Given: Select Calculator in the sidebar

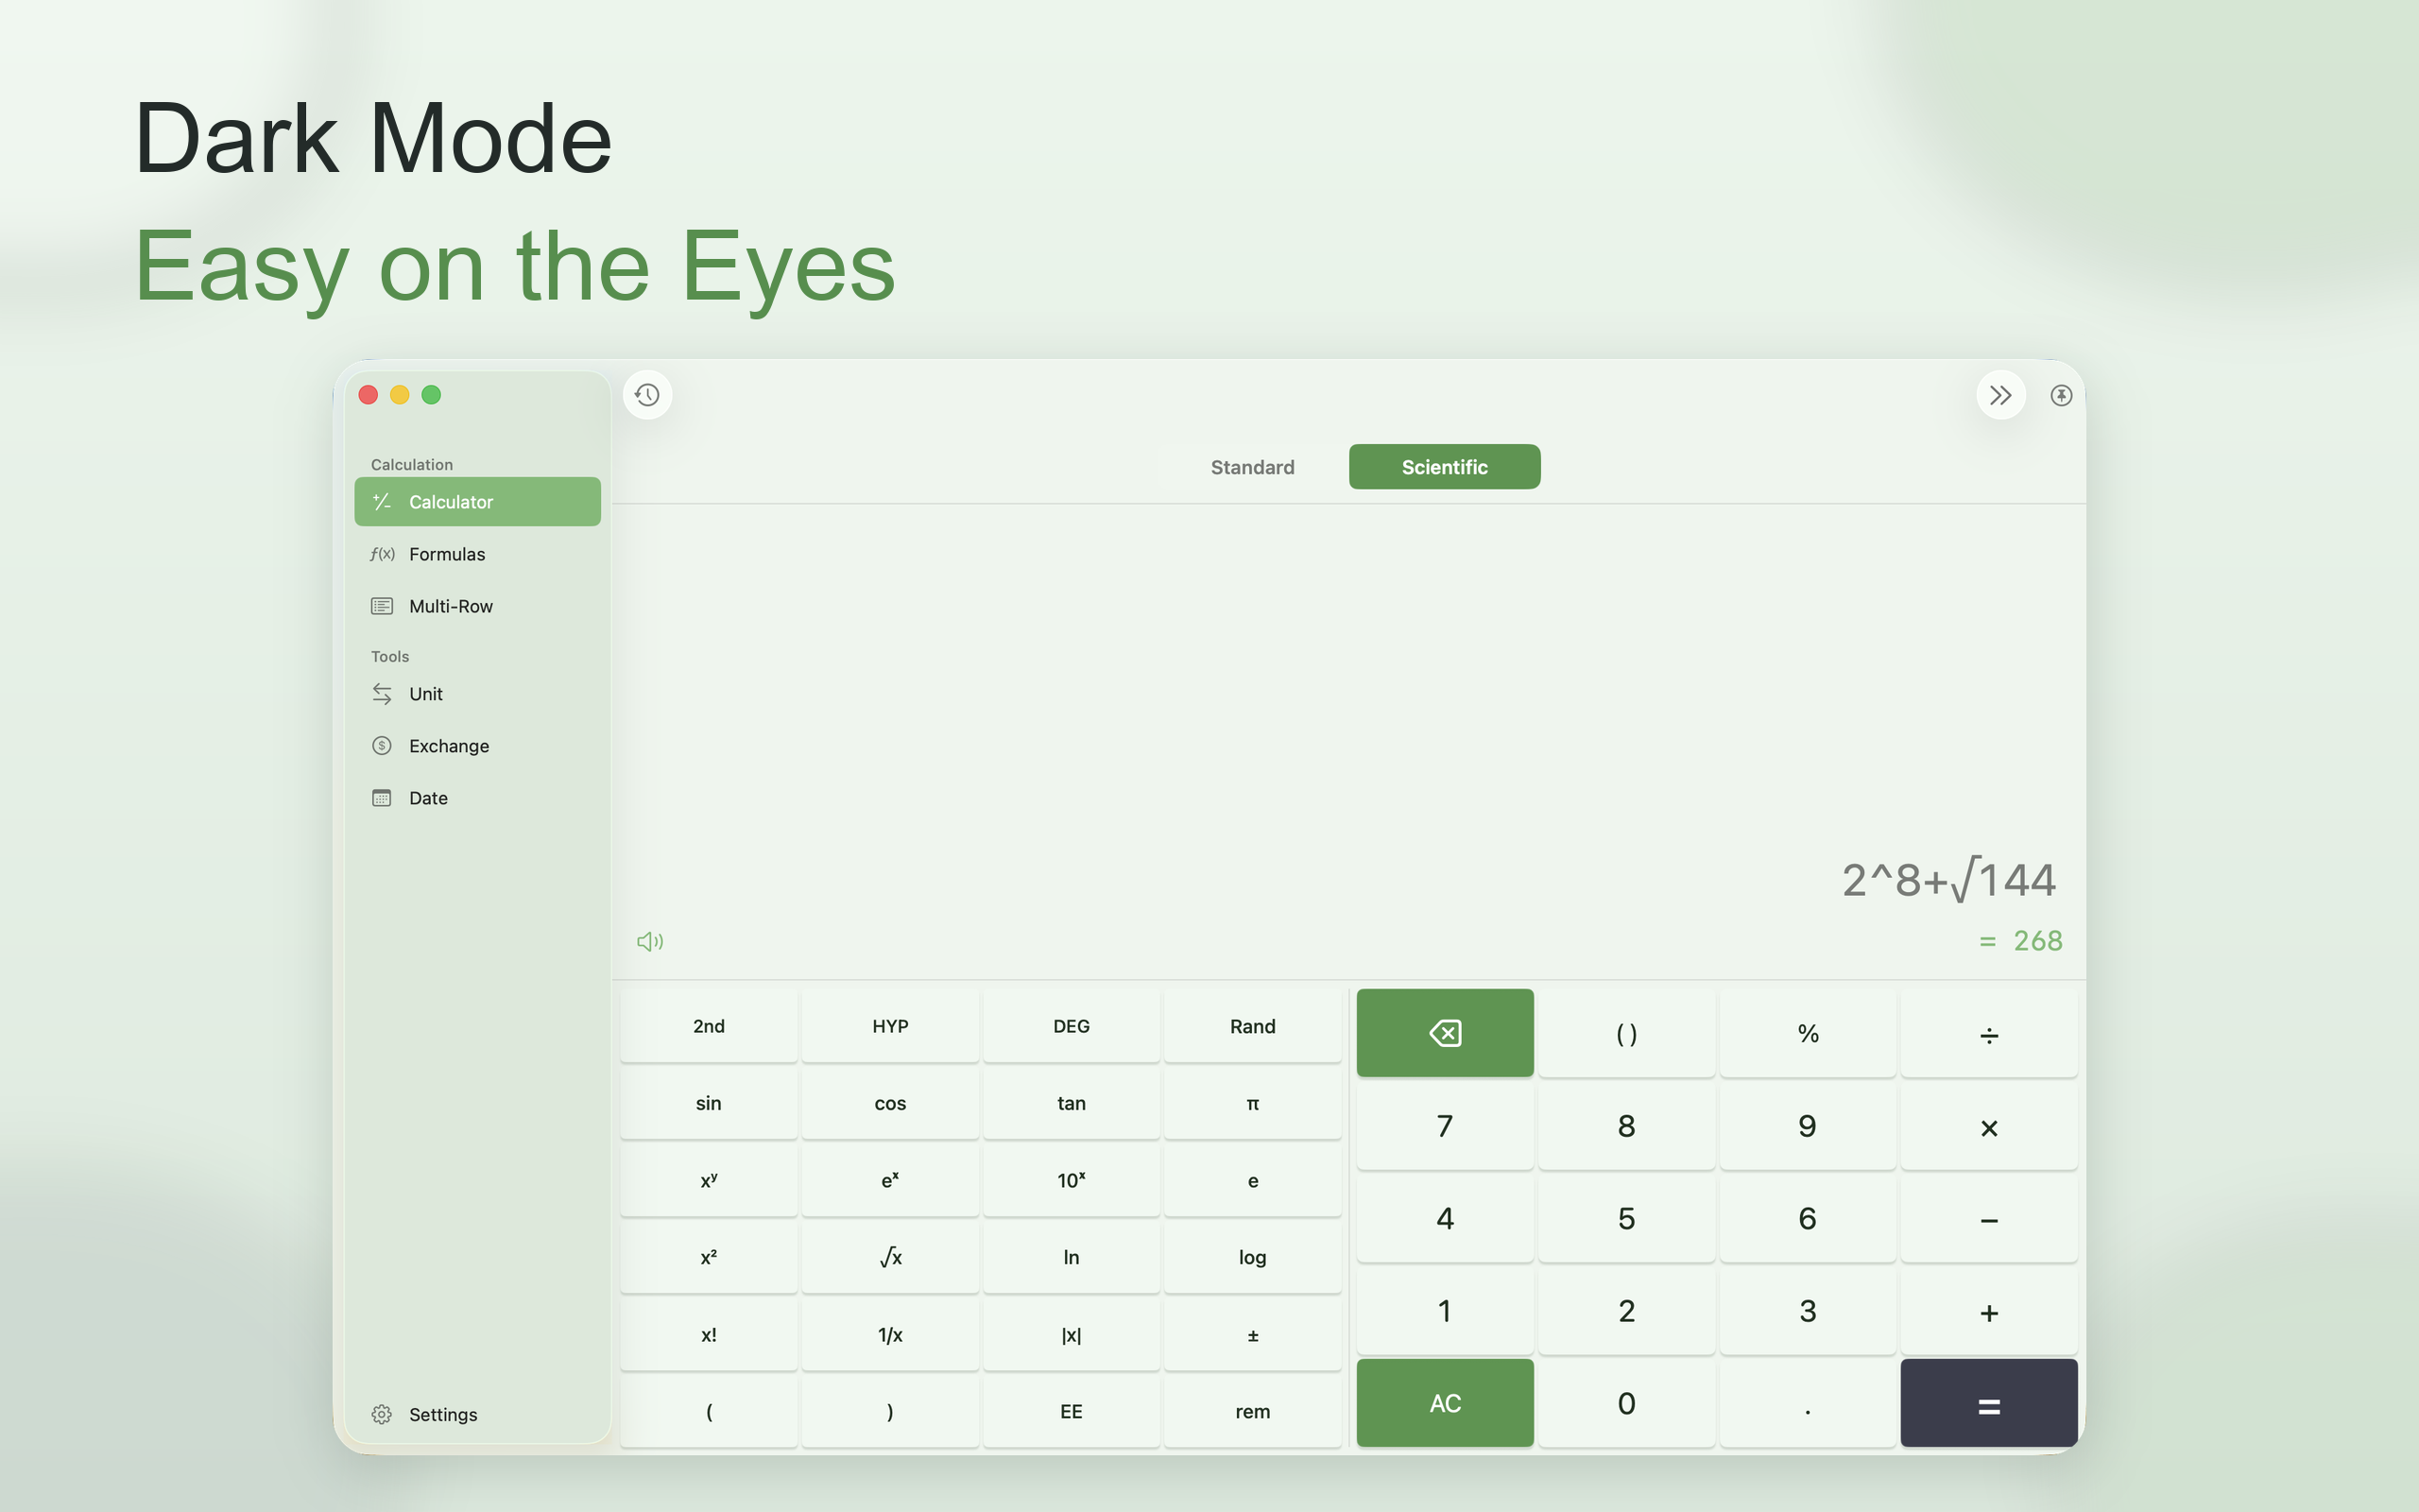Looking at the screenshot, I should pos(477,501).
